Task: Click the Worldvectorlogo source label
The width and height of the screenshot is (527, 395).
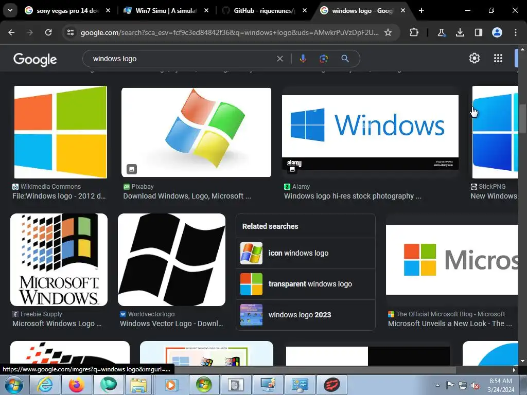Action: [151, 314]
